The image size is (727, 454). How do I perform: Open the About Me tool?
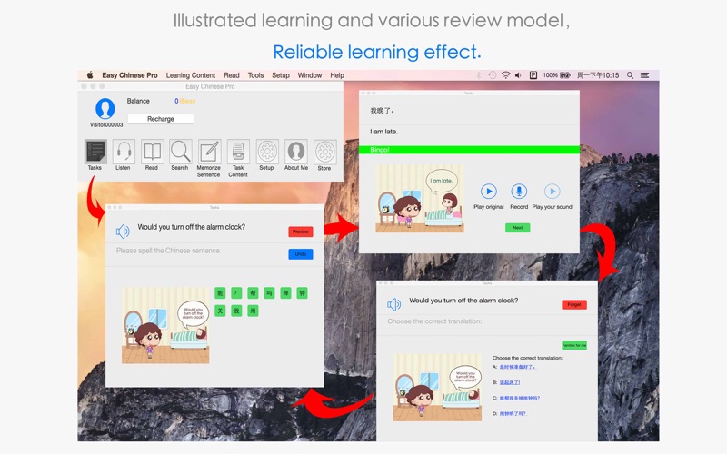[x=296, y=152]
